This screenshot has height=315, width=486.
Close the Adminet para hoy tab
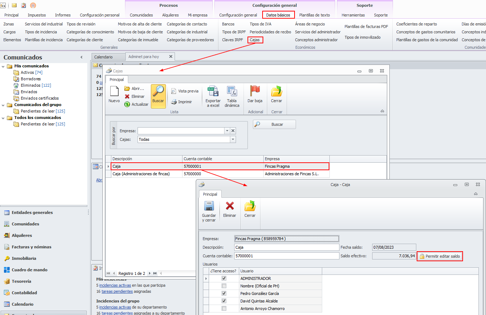pyautogui.click(x=171, y=57)
